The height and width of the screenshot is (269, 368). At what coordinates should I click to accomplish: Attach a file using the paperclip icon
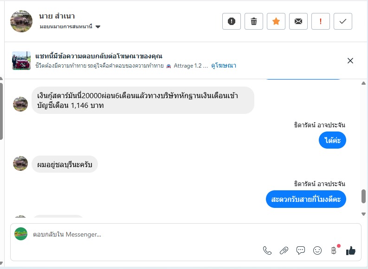click(284, 250)
